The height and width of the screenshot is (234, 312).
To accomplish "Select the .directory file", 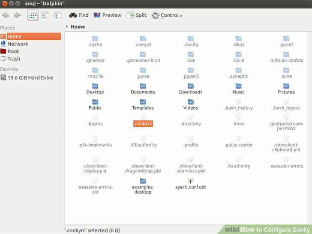I will click(191, 121).
